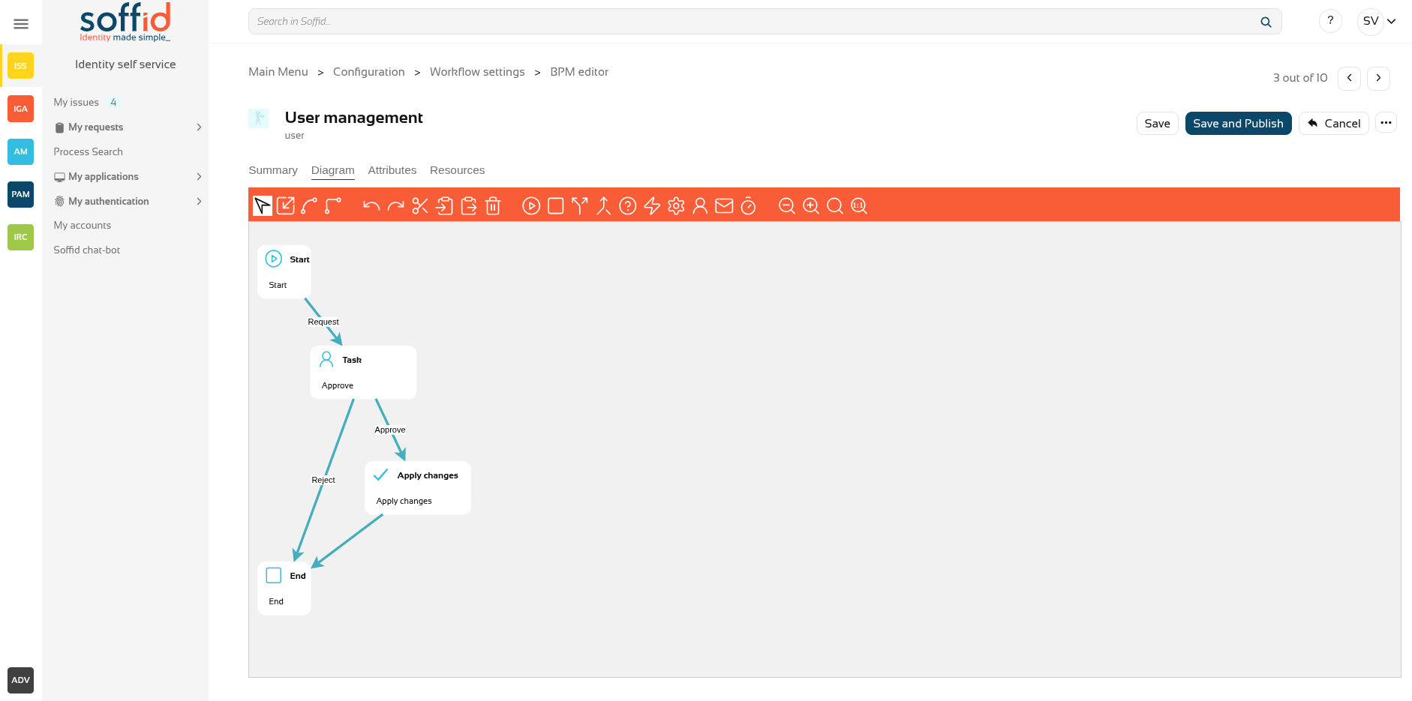Click Save and Publish button
The image size is (1412, 701).
coord(1238,123)
